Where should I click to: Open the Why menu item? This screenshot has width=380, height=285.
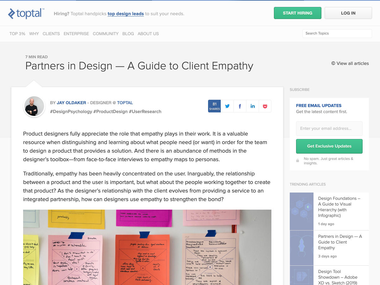tap(34, 34)
